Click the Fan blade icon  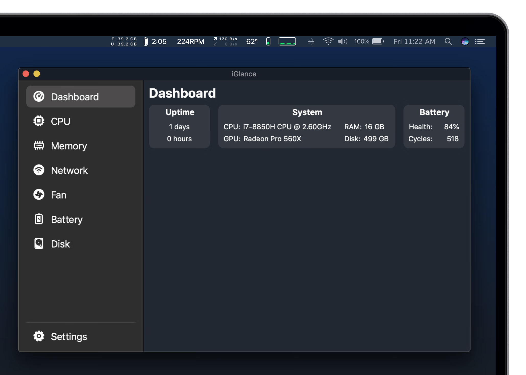(39, 194)
